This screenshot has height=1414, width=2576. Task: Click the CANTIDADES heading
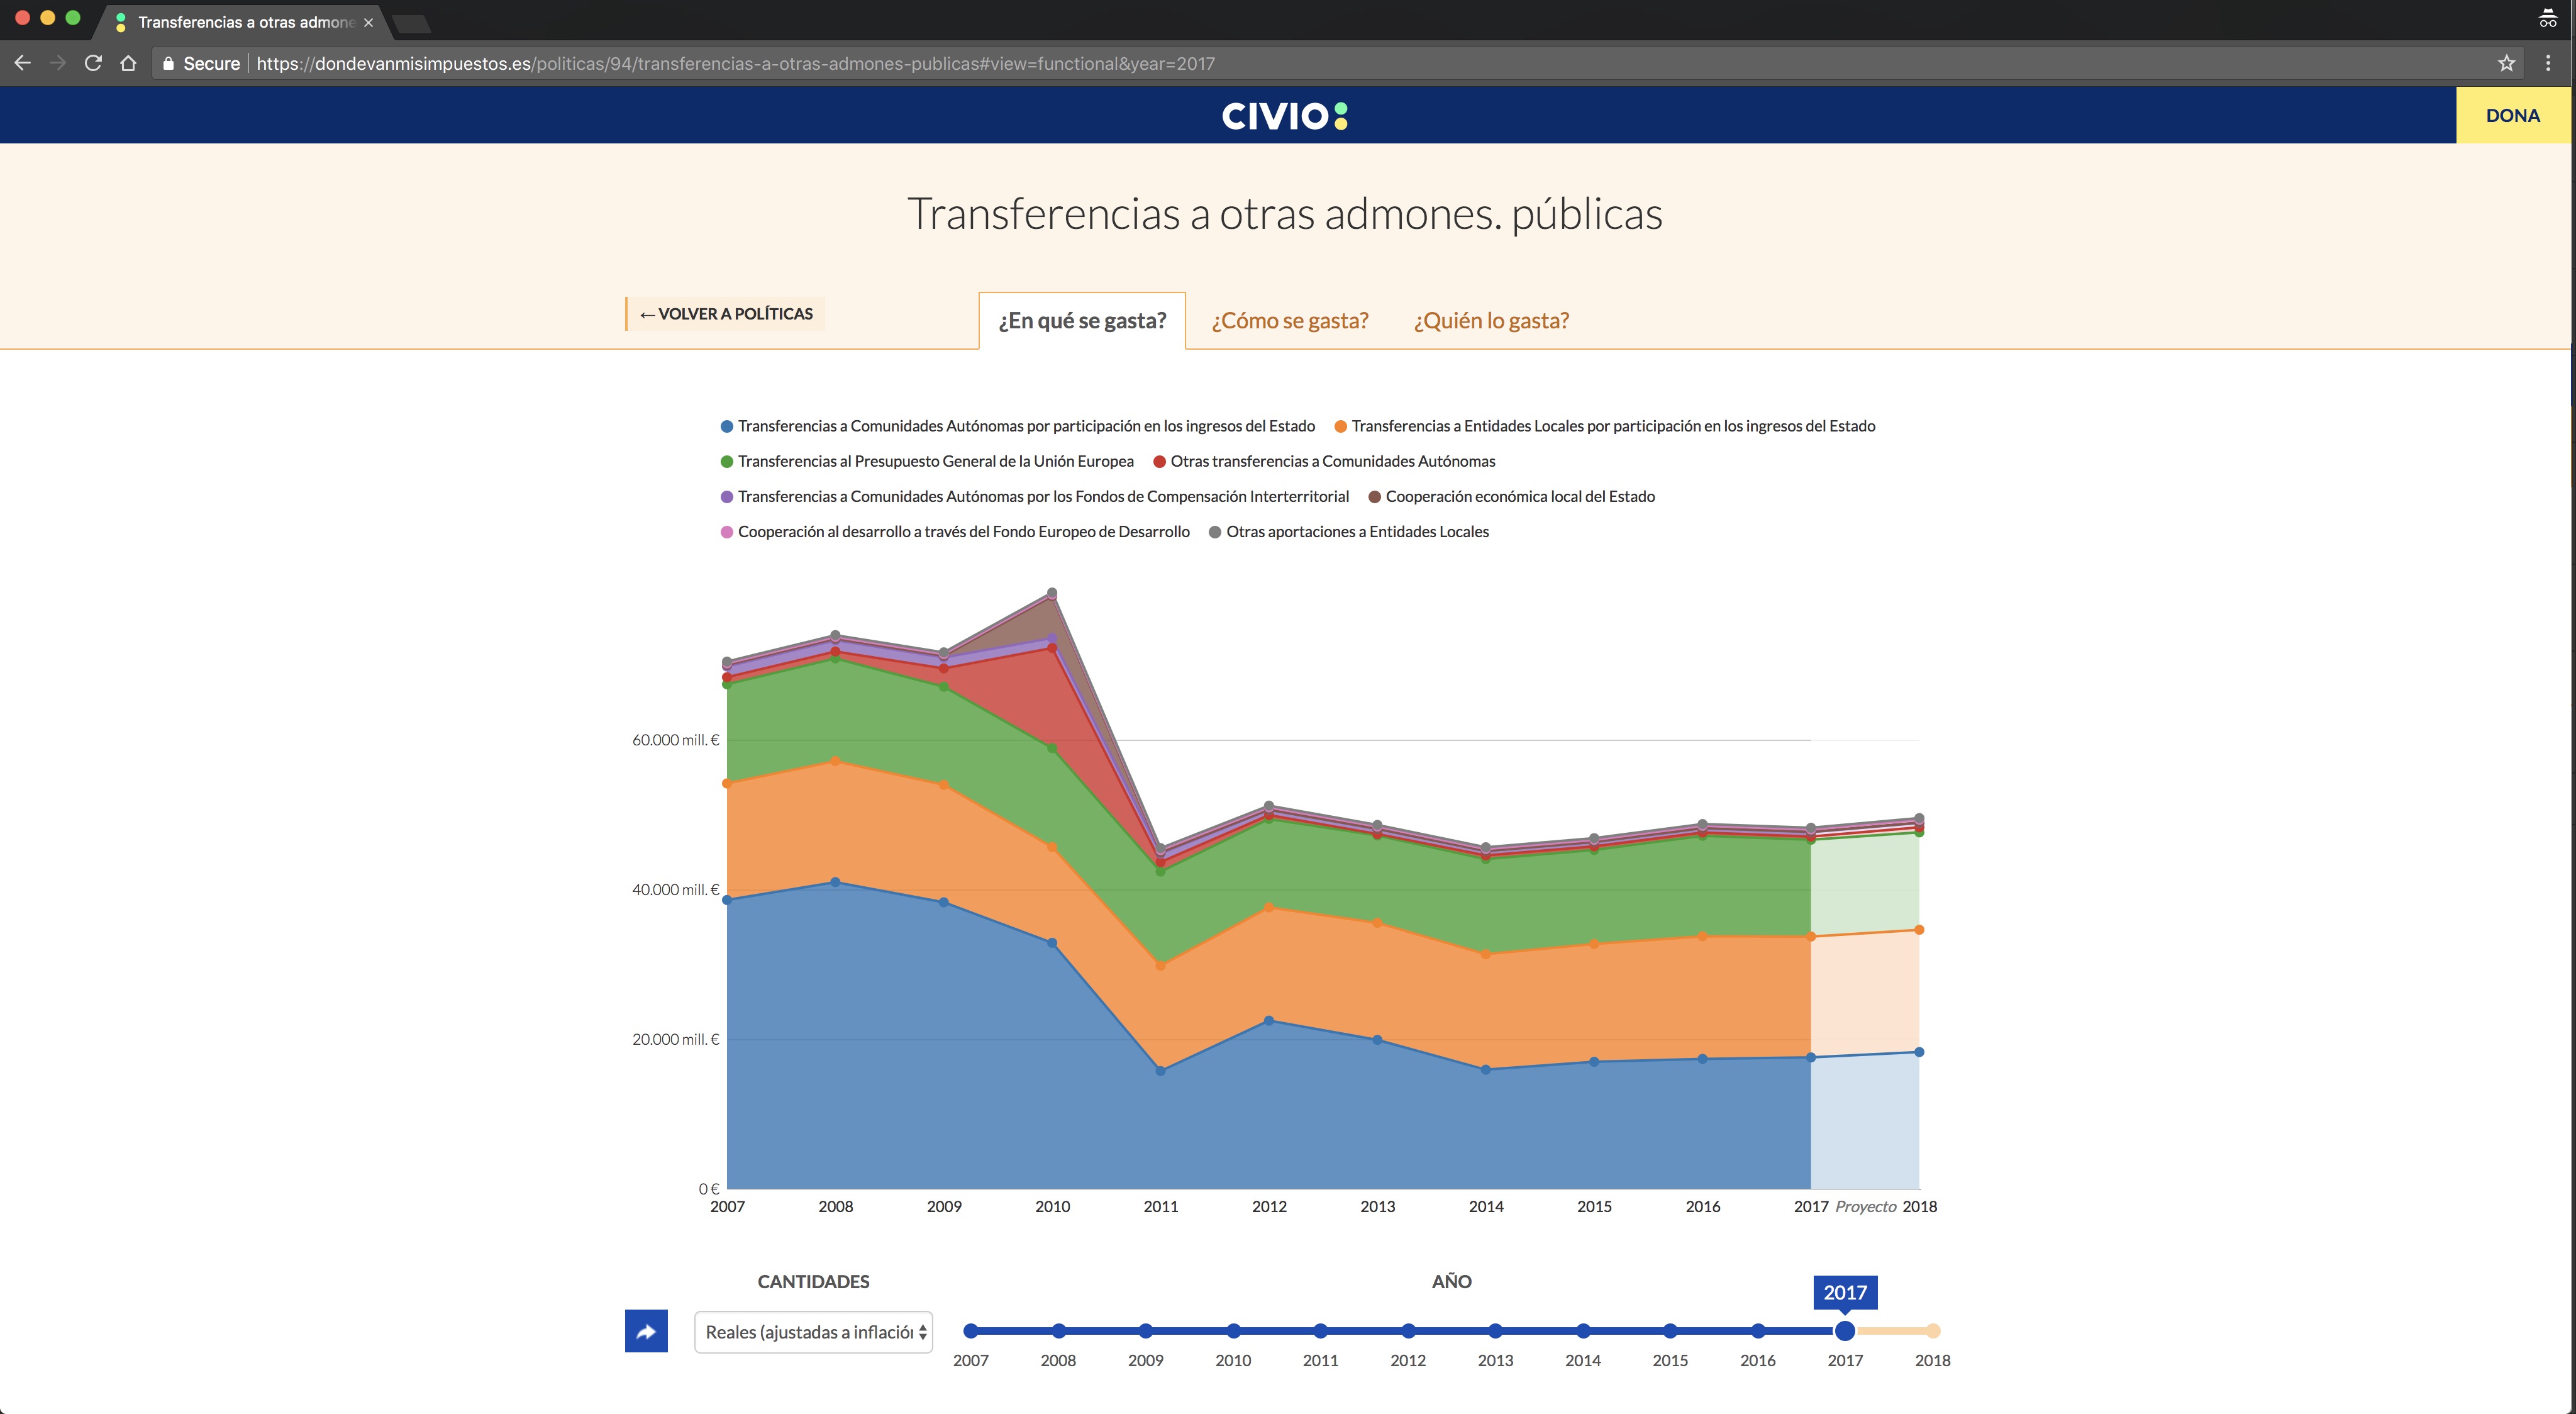tap(813, 1281)
